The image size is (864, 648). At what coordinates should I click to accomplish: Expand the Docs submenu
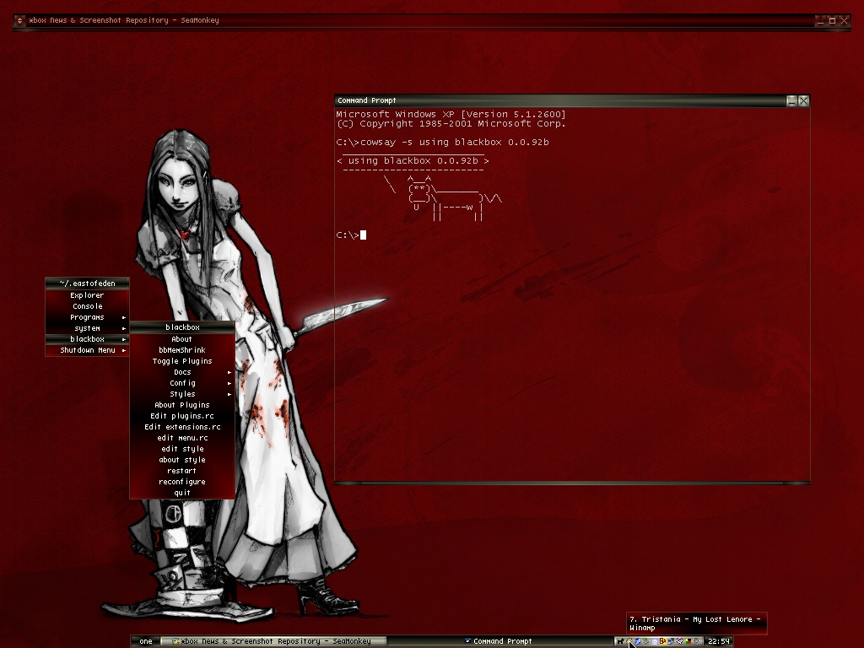pos(182,372)
